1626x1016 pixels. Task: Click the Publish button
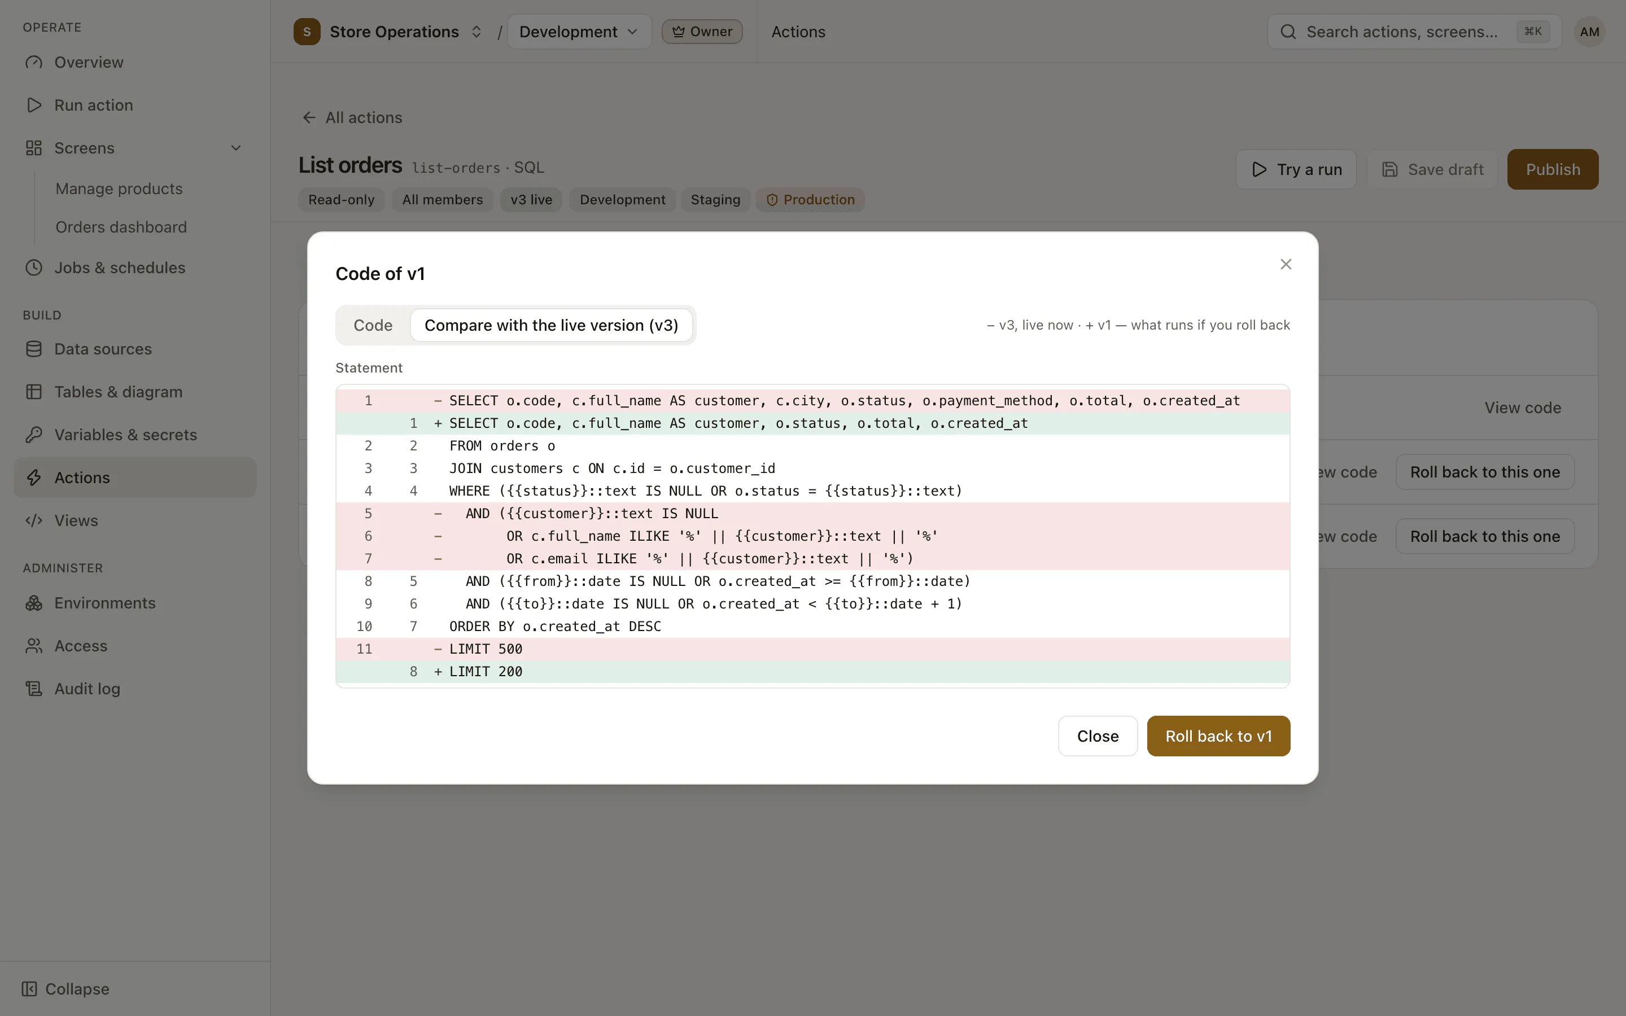(x=1552, y=169)
